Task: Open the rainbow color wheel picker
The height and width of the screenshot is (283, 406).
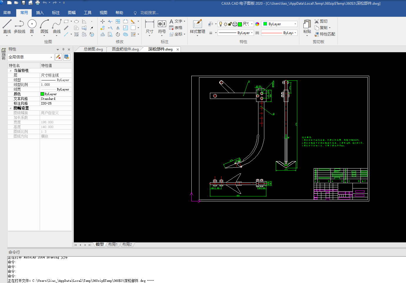Action: pos(257,24)
